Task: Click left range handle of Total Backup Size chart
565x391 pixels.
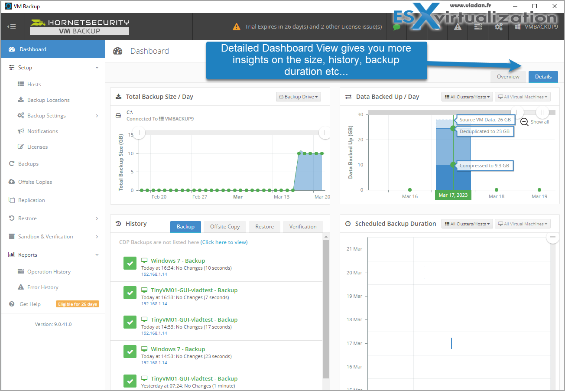Action: tap(139, 133)
